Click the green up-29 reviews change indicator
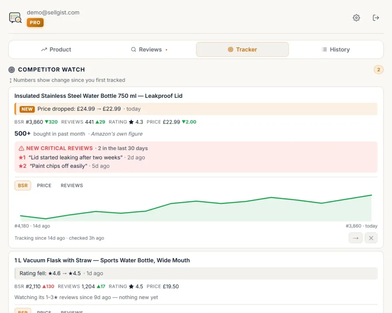Screen dimensions: 392x313 (x=100, y=122)
